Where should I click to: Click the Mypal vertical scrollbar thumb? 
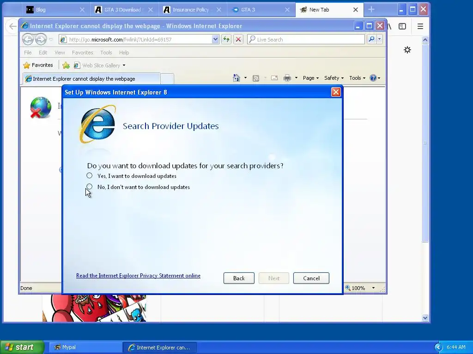click(x=425, y=143)
